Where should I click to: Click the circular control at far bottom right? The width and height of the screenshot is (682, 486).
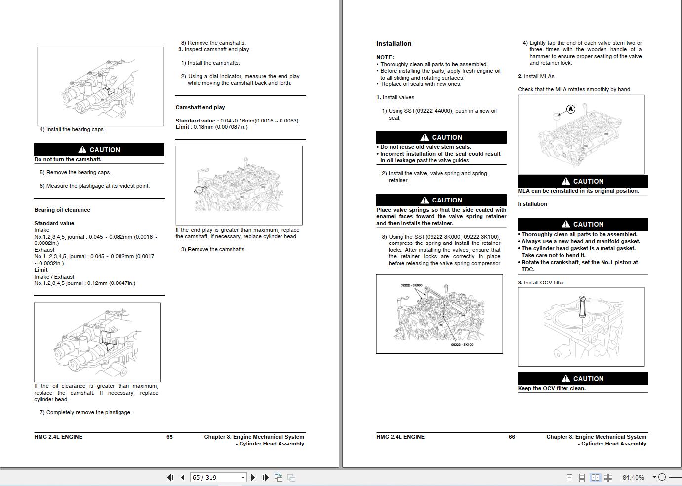click(x=662, y=476)
